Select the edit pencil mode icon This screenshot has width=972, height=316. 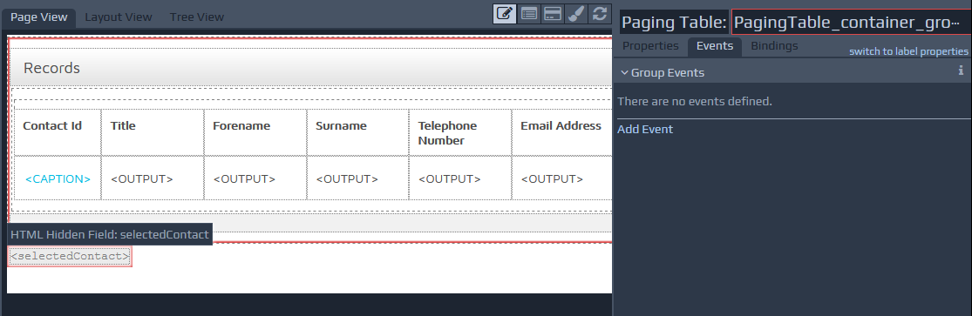[x=506, y=14]
